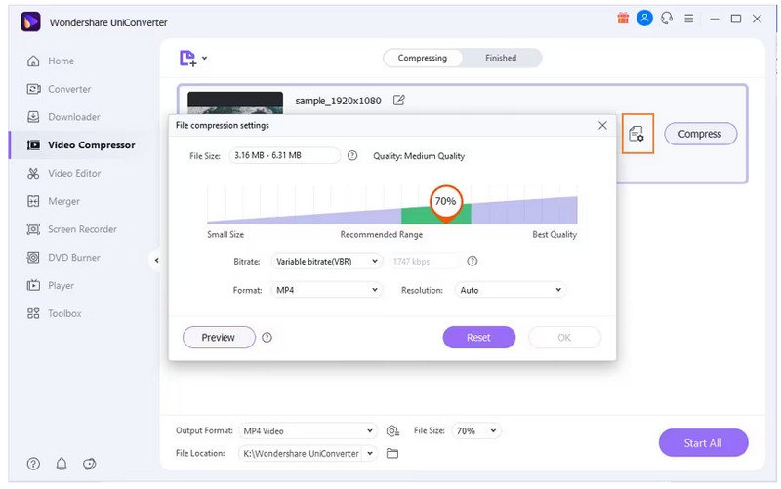Screen dimensions: 781x489
Task: Click the 70% slider handle
Action: click(446, 202)
